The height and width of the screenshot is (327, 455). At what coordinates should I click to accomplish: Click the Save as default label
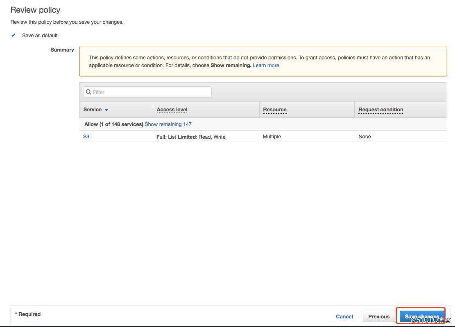40,35
